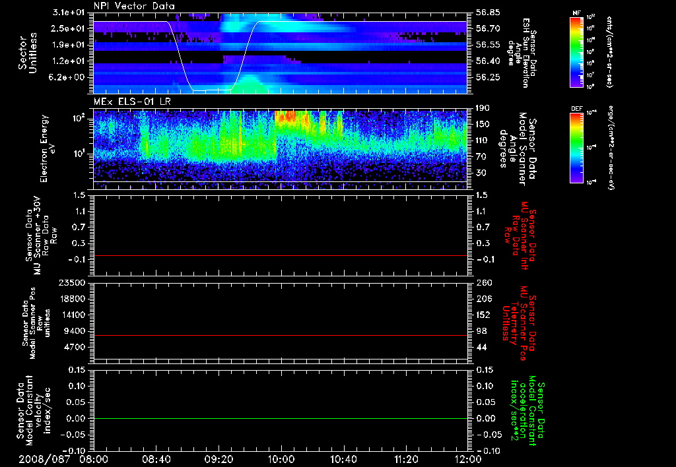Viewport: 676px width, 467px height.
Task: Click the NF color scale bar
Action: pos(574,53)
